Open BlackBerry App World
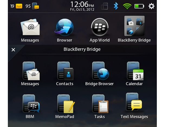Image resolution: width=172 pixels, height=127 pixels. click(100, 27)
